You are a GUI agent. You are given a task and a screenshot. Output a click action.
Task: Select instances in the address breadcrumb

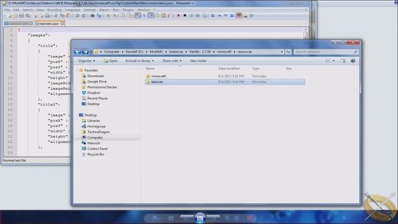tap(176, 52)
